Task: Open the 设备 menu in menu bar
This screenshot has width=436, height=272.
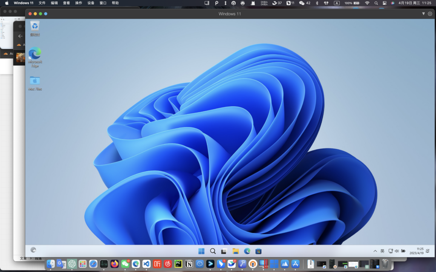Action: [x=91, y=3]
